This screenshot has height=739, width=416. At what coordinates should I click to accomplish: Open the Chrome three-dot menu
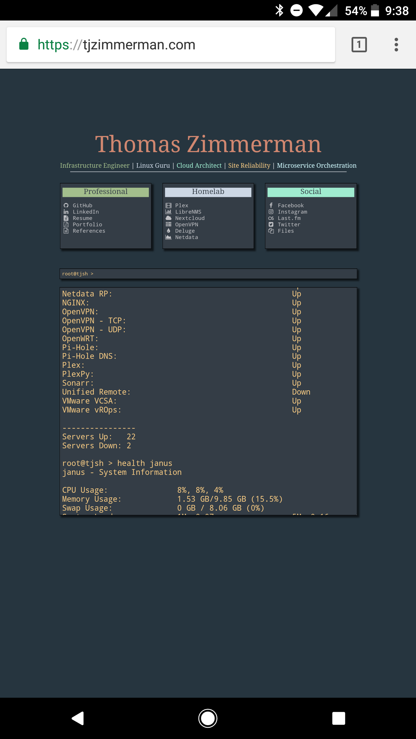[396, 44]
